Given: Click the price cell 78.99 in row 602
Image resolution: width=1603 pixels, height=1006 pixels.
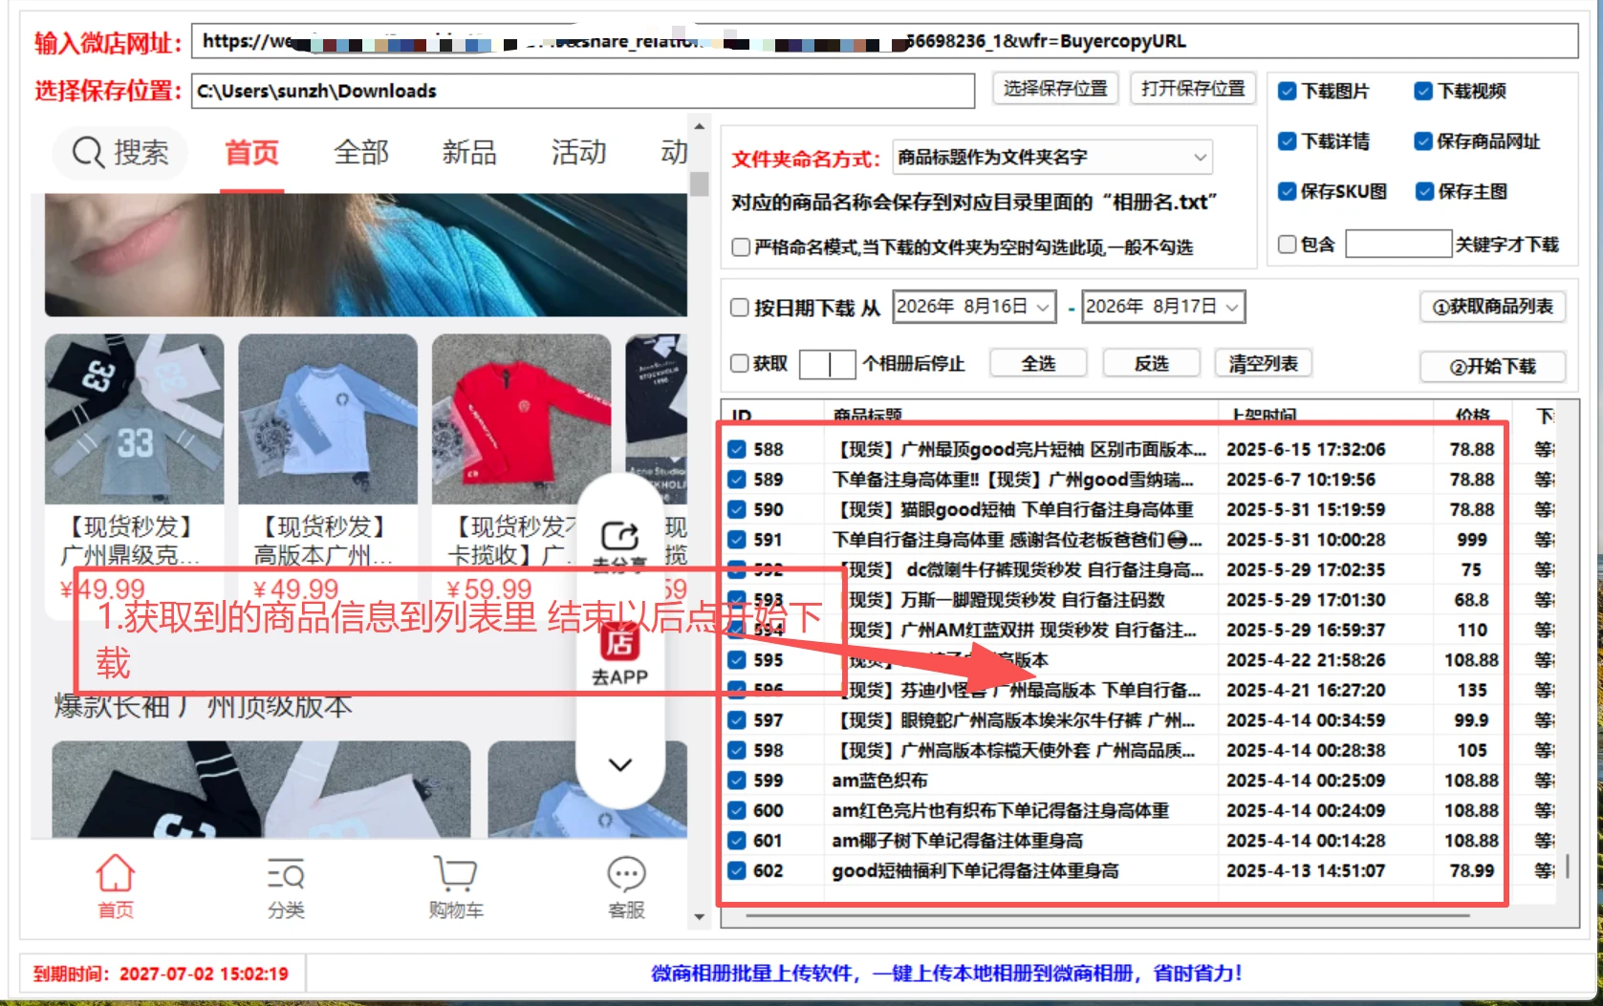Looking at the screenshot, I should click(x=1472, y=870).
